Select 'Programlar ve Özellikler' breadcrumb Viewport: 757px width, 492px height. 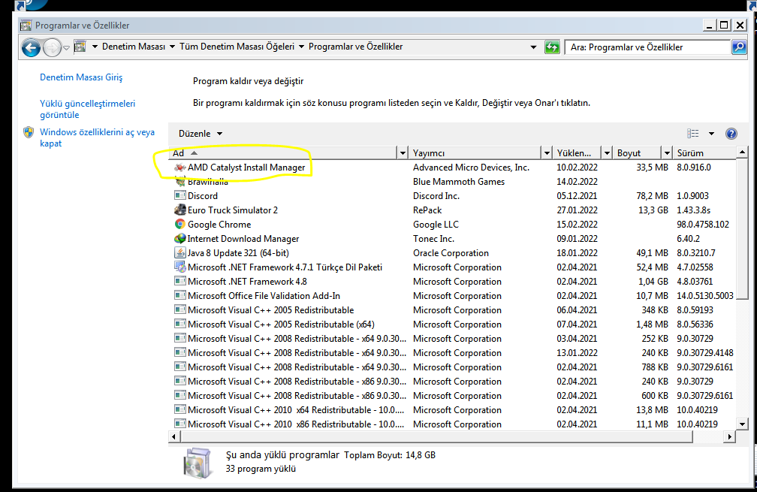[355, 47]
